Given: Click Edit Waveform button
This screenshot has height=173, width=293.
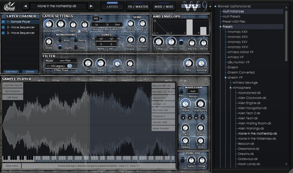Looking at the screenshot, I should tap(13, 91).
